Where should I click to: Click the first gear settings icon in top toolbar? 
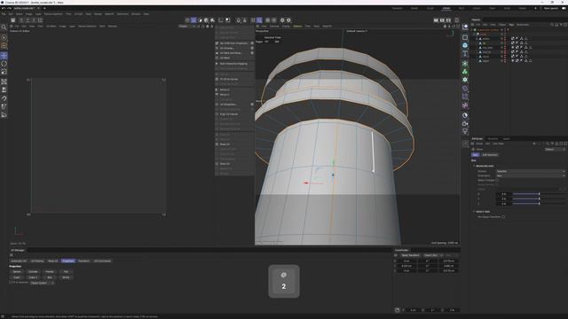[282, 20]
